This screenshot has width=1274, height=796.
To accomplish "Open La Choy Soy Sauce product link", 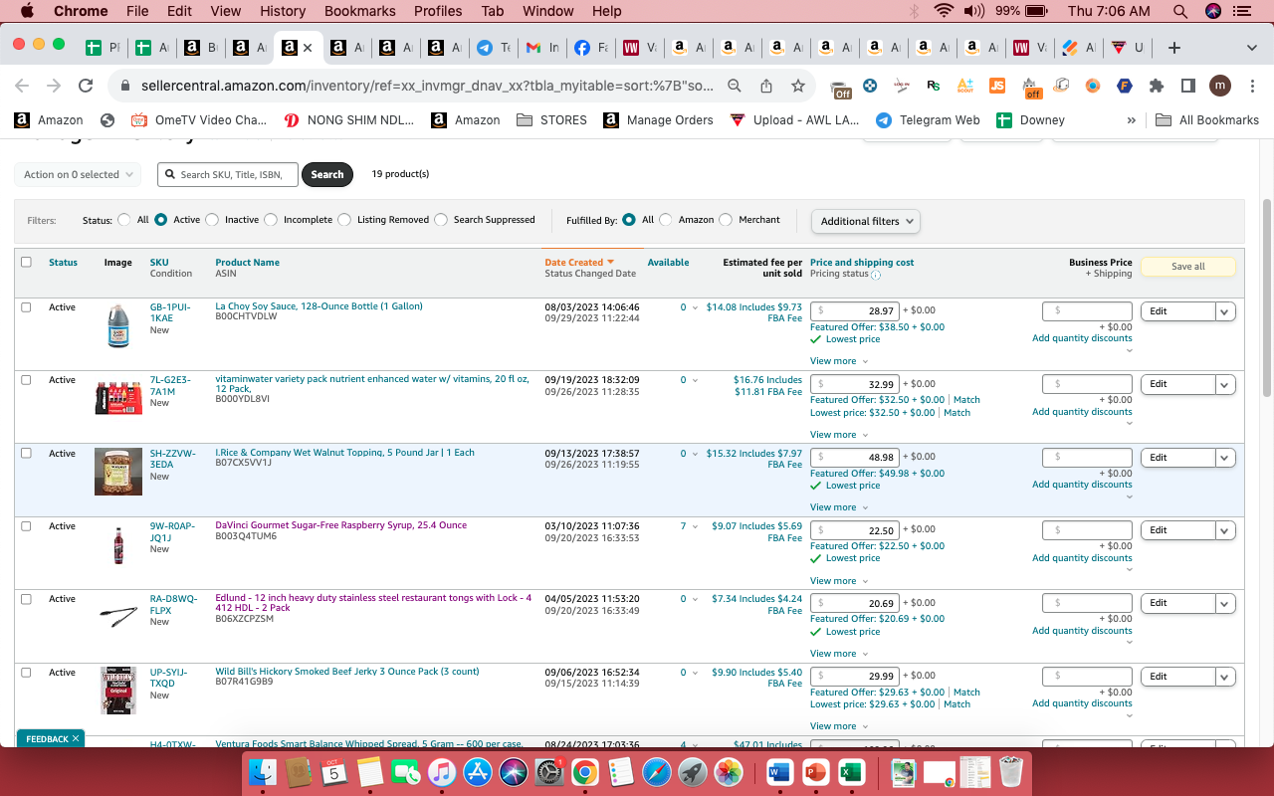I will click(318, 306).
